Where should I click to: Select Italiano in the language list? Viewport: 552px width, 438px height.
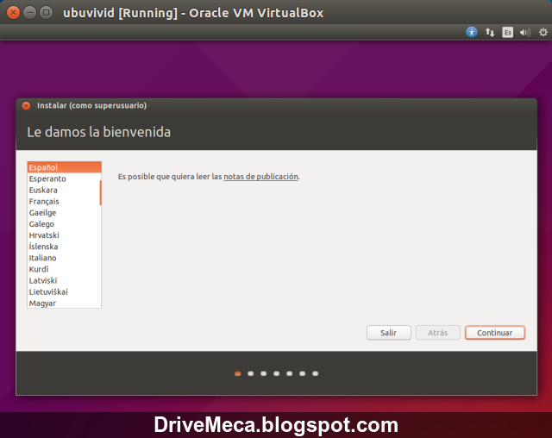pos(64,258)
